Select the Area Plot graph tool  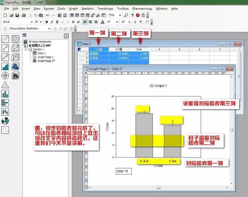(x=5, y=66)
